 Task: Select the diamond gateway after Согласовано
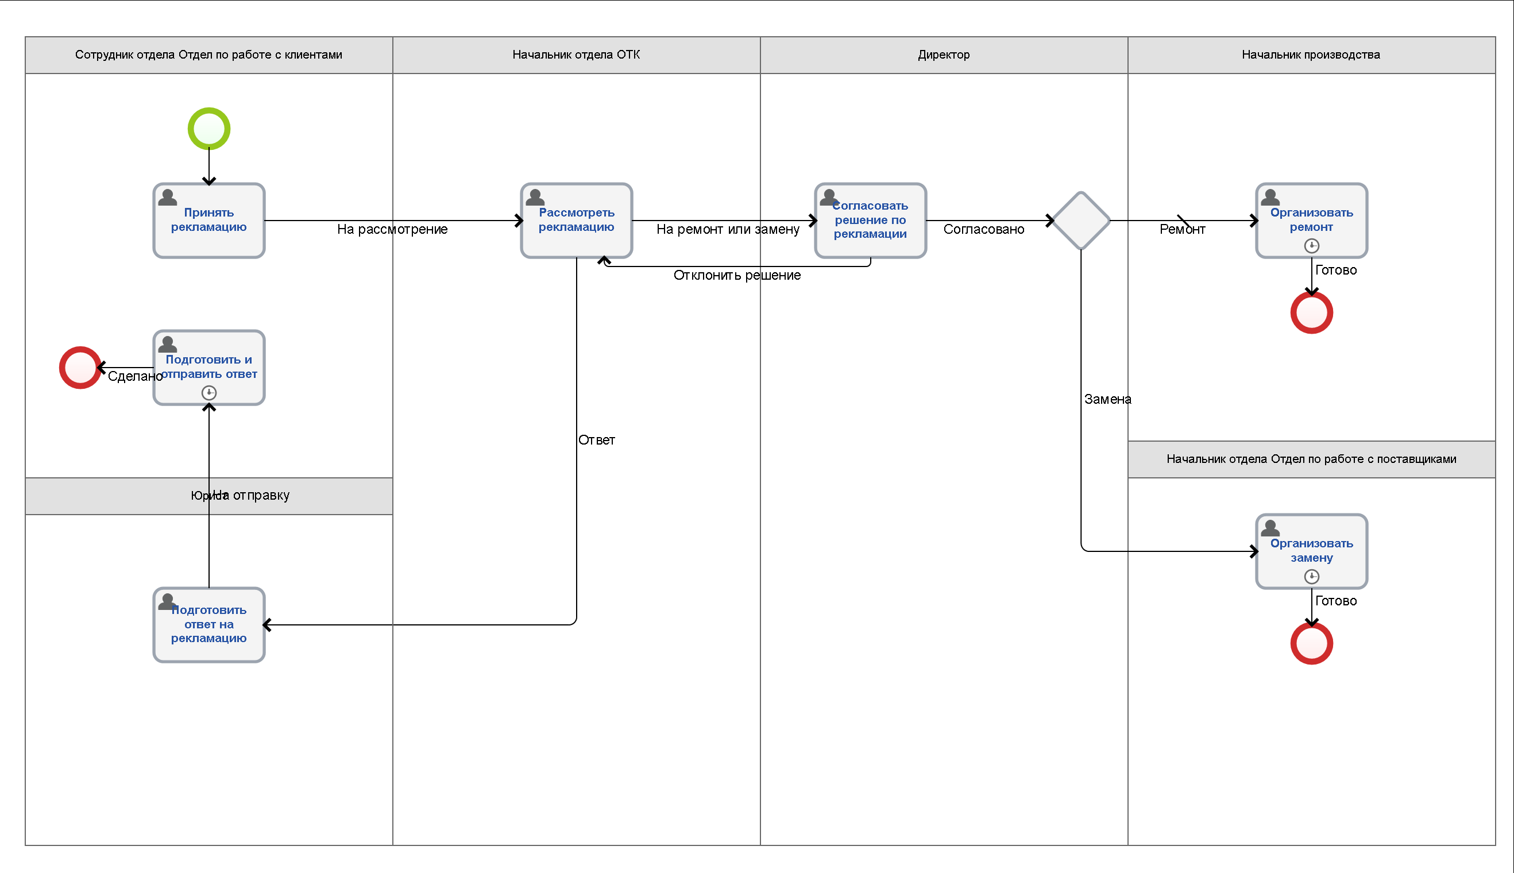pyautogui.click(x=1080, y=221)
